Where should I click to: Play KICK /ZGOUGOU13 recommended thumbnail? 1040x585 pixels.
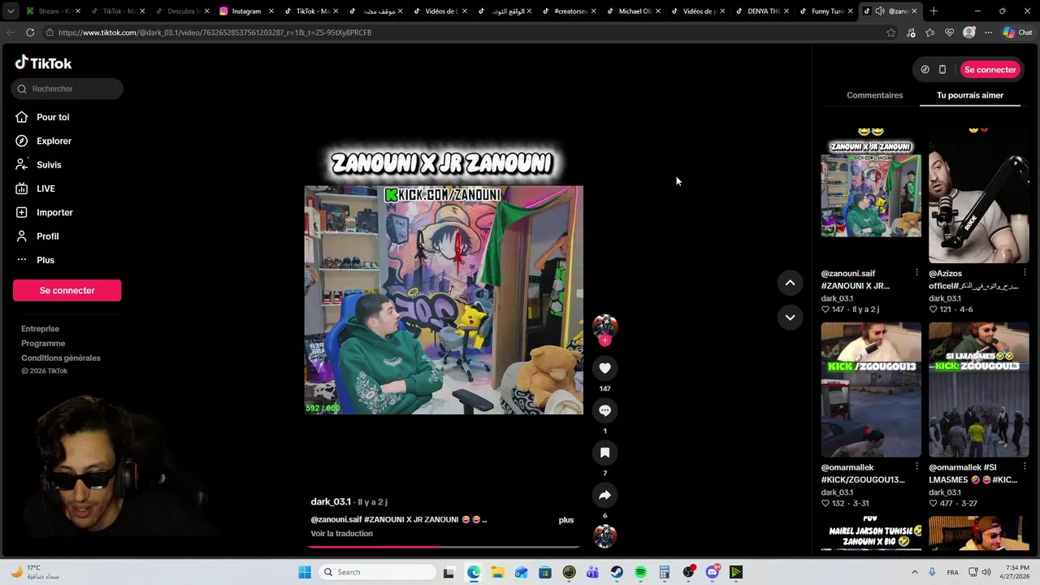pos(871,390)
